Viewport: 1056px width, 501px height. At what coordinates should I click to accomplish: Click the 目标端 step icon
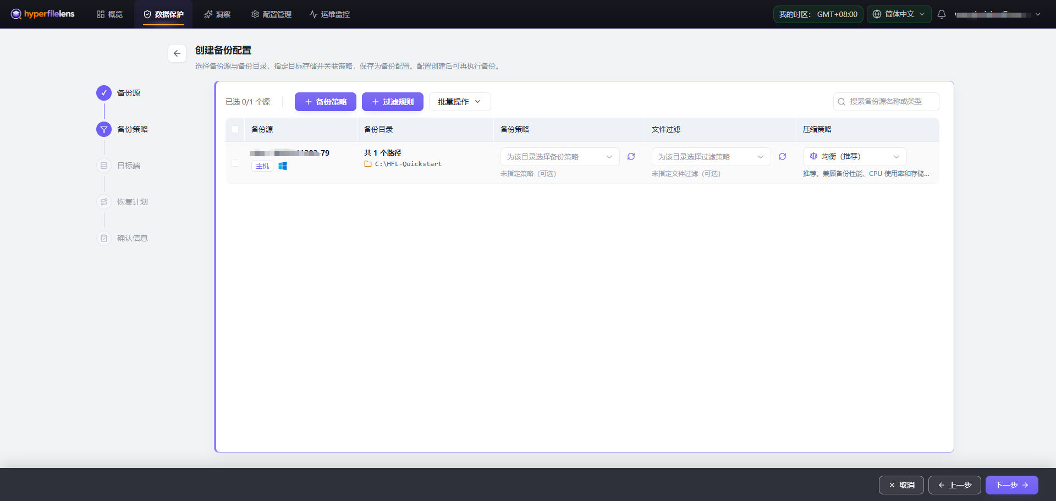(x=104, y=166)
